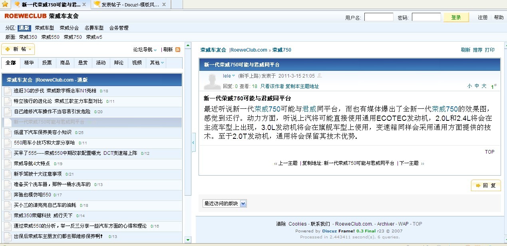Screen dimensions: 507x246
Task: Click the 打印 print link
Action: coord(490,50)
